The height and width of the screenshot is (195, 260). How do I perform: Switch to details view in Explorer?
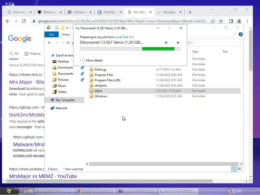point(234,169)
